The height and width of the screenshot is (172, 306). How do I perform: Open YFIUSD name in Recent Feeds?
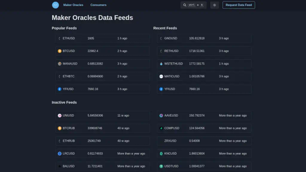tap(169, 89)
